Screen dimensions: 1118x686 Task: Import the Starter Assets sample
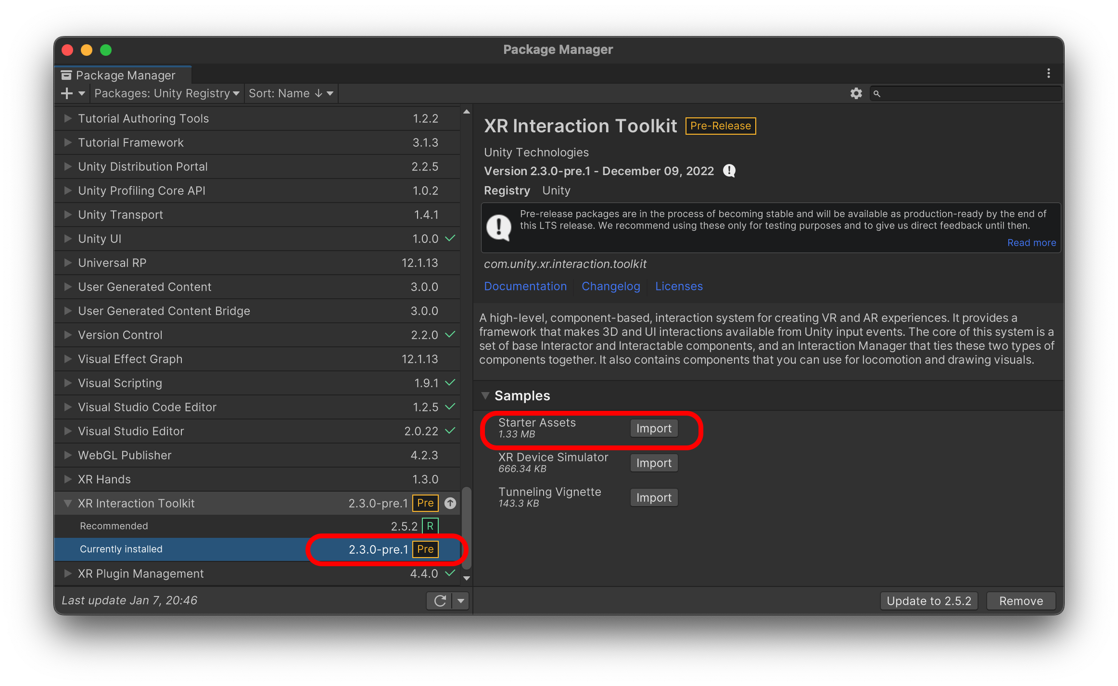tap(653, 428)
